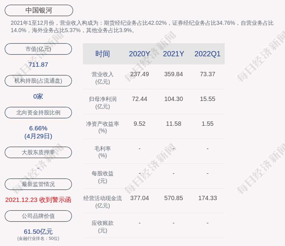Select the 2021Y column header
The width and height of the screenshot is (285, 246).
pos(173,54)
